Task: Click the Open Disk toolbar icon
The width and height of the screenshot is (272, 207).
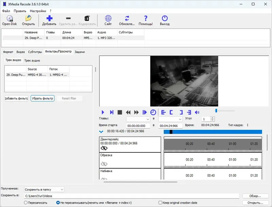Action: (x=9, y=19)
